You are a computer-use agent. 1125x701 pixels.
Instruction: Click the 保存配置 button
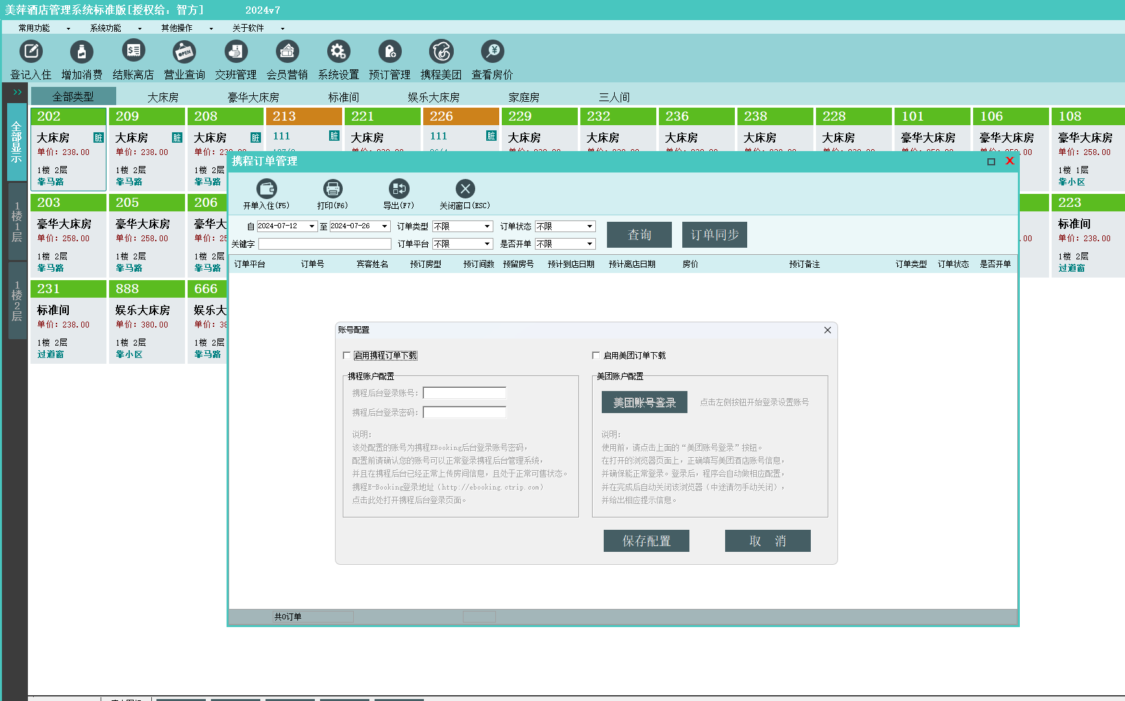click(646, 541)
